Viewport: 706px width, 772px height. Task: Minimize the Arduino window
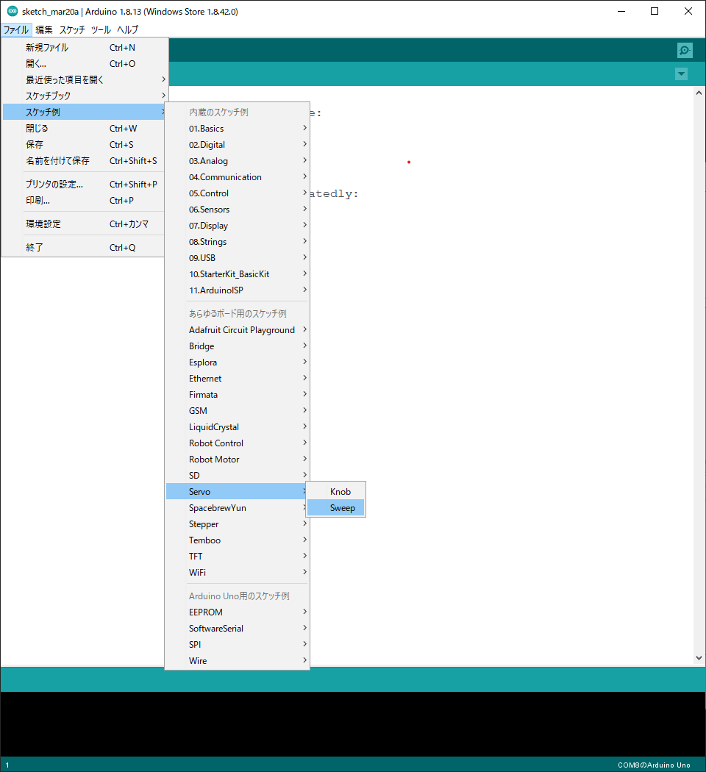tap(621, 11)
